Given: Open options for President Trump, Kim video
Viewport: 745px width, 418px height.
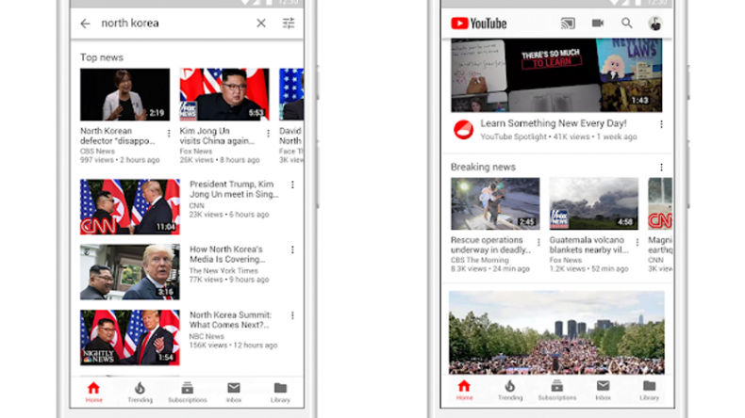Looking at the screenshot, I should (x=292, y=185).
